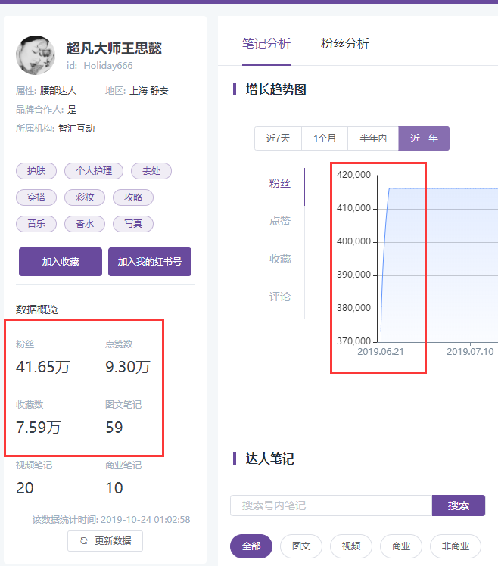Filter notes by 视频
This screenshot has width=498, height=566.
point(351,546)
